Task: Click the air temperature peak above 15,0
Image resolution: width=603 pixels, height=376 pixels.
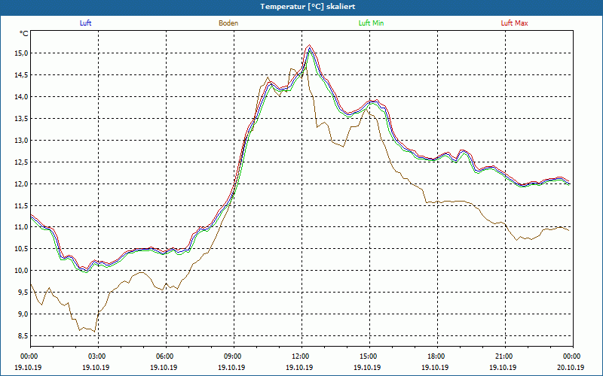Action: pos(310,46)
